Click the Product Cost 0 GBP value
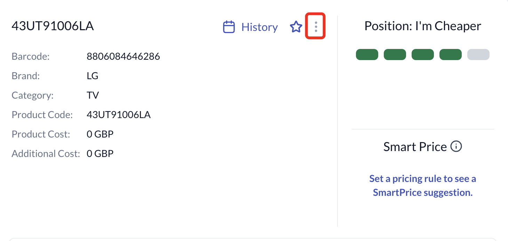Viewport: 508px width, 241px height. pos(100,134)
